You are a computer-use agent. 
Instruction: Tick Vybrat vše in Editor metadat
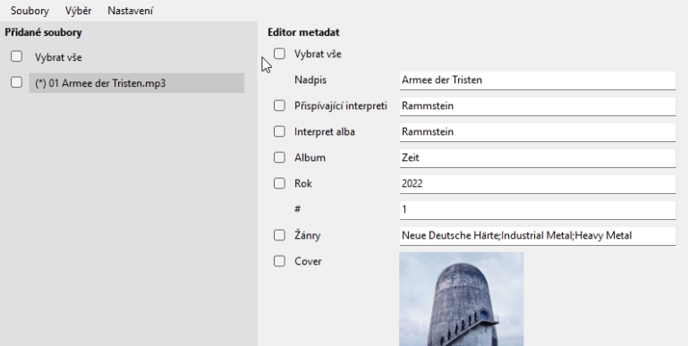pos(279,54)
